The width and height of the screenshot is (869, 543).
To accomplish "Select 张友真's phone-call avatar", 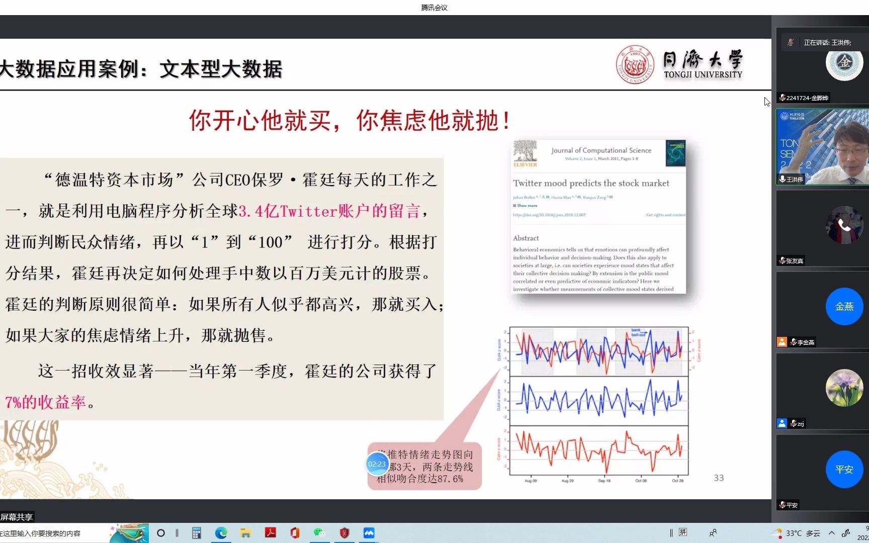I will (x=844, y=225).
